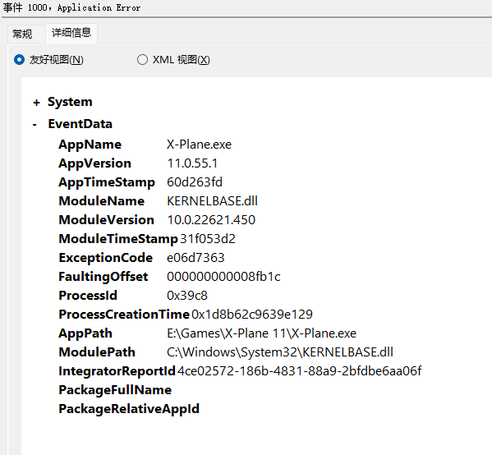Click the value 60d263fd
Screen dimensions: 492x455
click(195, 182)
